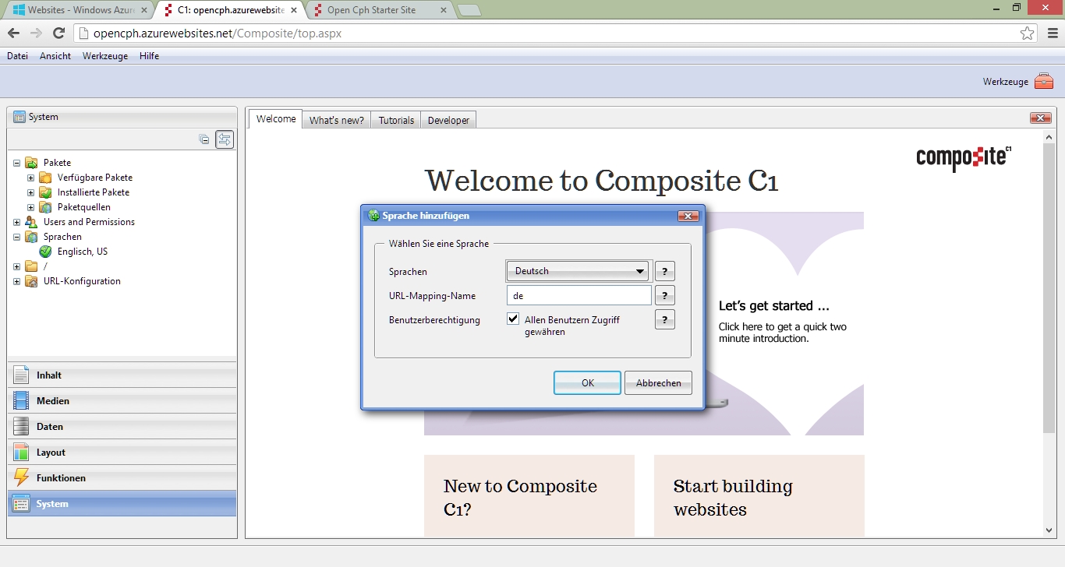Click the collapse all tree icon
The width and height of the screenshot is (1065, 567).
204,139
